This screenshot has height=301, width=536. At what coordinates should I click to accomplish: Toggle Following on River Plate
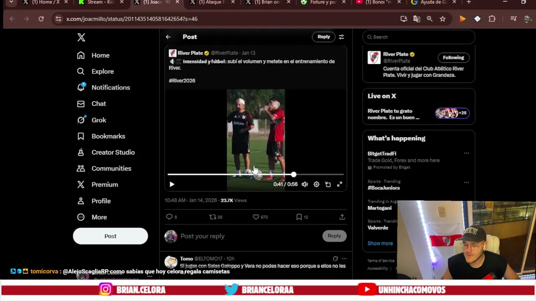click(x=454, y=58)
